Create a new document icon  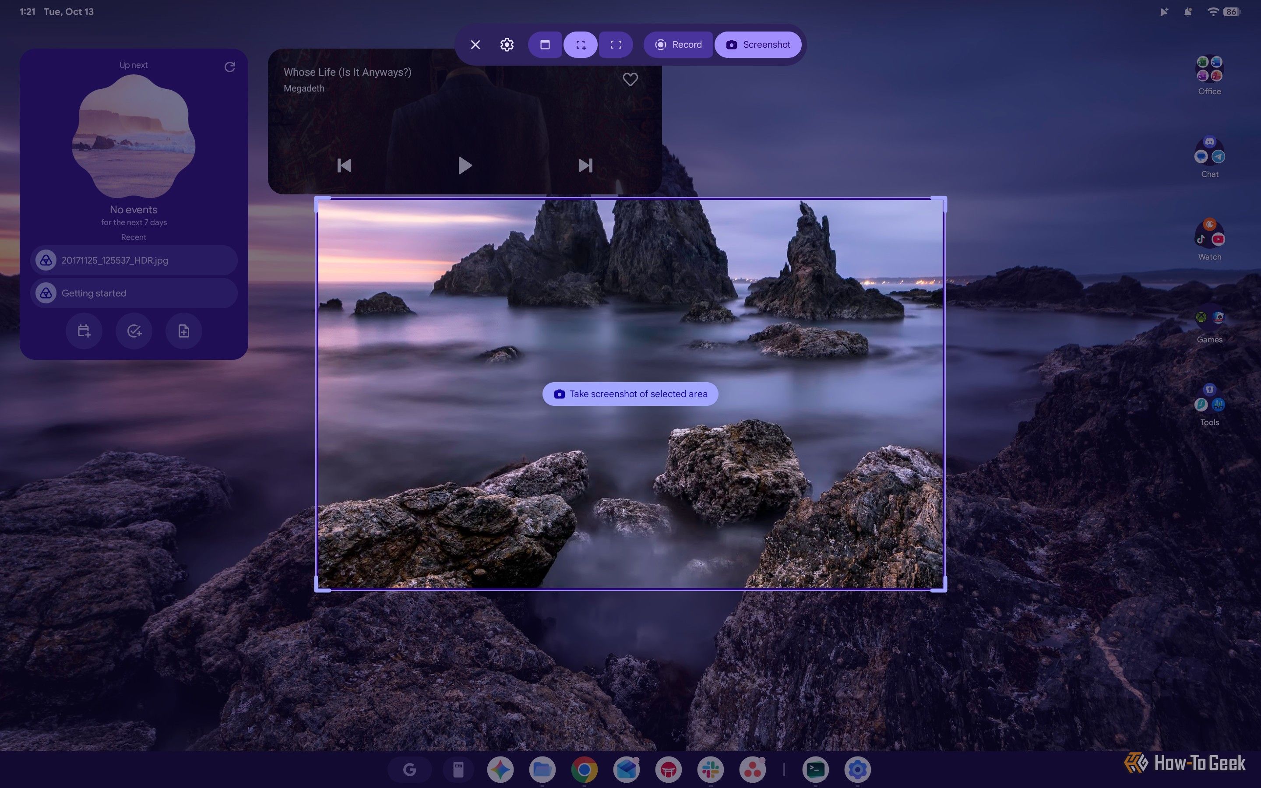point(183,331)
